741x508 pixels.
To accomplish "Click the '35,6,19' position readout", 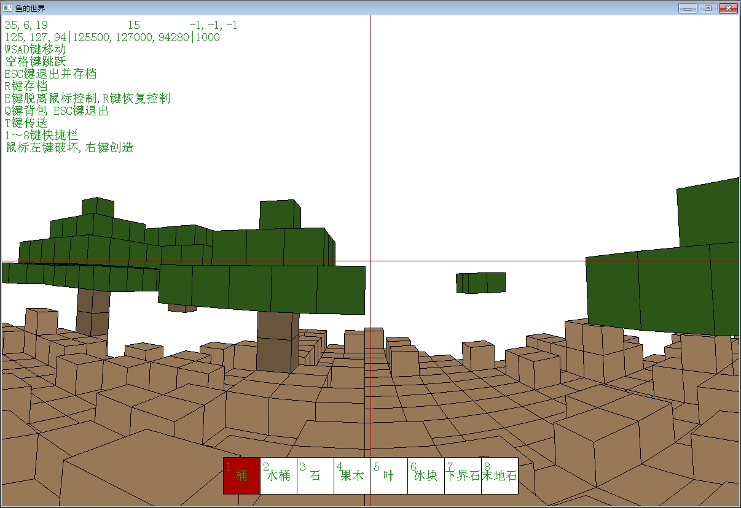I will pos(26,25).
